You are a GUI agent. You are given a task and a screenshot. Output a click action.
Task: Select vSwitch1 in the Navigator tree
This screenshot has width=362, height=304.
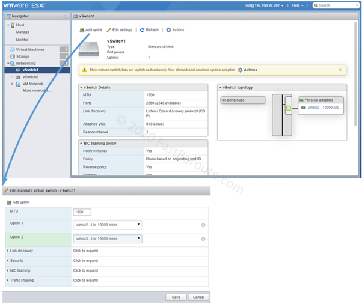pos(30,70)
